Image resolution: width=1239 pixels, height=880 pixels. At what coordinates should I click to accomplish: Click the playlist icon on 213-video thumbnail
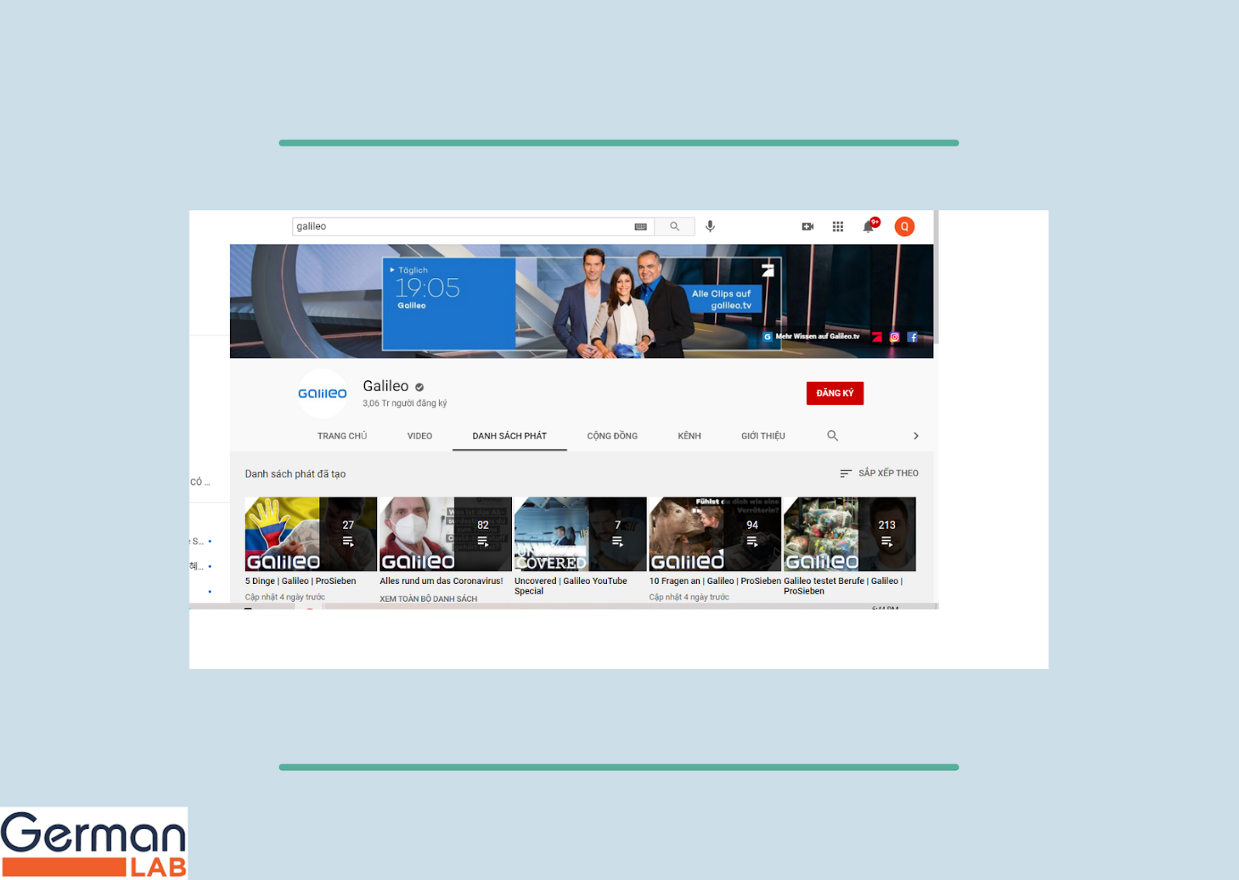[x=887, y=541]
